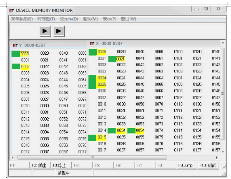
Task: Open the 菜单起动(S) menu
Action: pyautogui.click(x=22, y=19)
